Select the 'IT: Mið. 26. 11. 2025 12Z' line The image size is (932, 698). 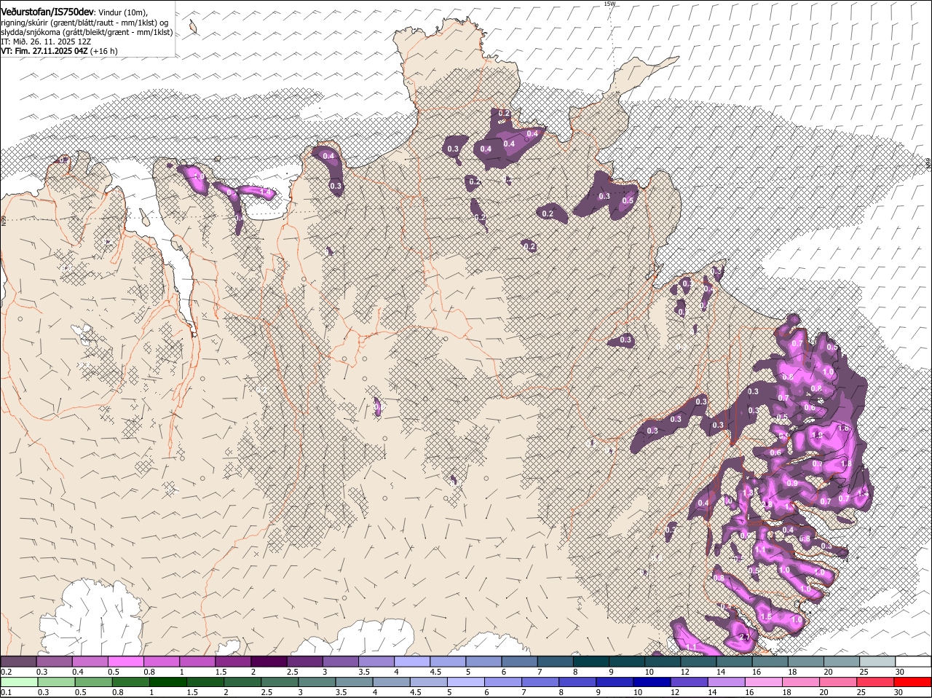click(46, 42)
